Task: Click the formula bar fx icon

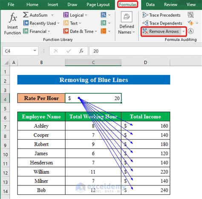Action: click(81, 51)
